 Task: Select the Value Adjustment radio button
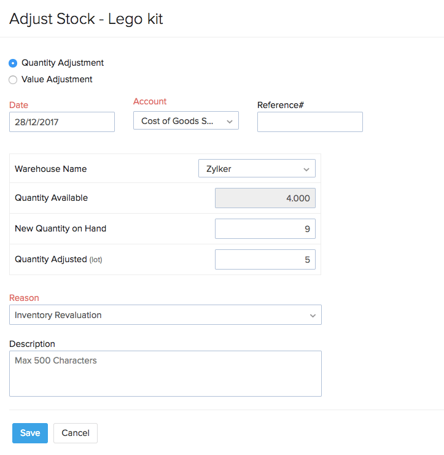(x=13, y=80)
